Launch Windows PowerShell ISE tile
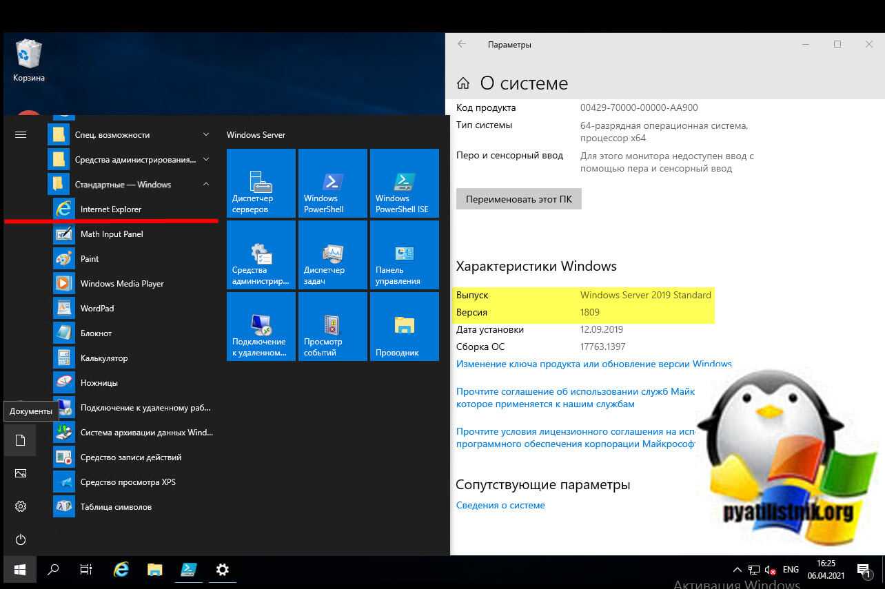This screenshot has height=589, width=885. [405, 183]
